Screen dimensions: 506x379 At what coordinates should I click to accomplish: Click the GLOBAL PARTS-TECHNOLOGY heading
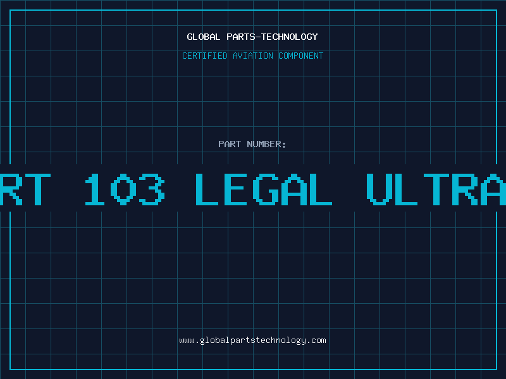252,37
